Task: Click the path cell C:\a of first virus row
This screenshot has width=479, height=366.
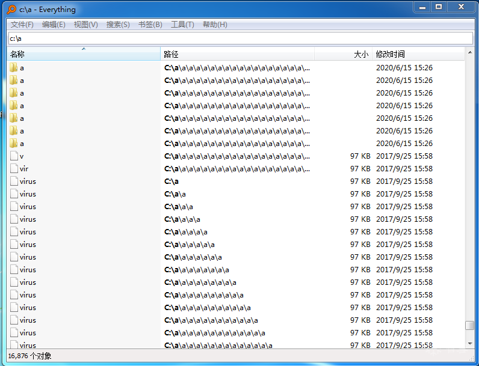Action: pyautogui.click(x=172, y=181)
